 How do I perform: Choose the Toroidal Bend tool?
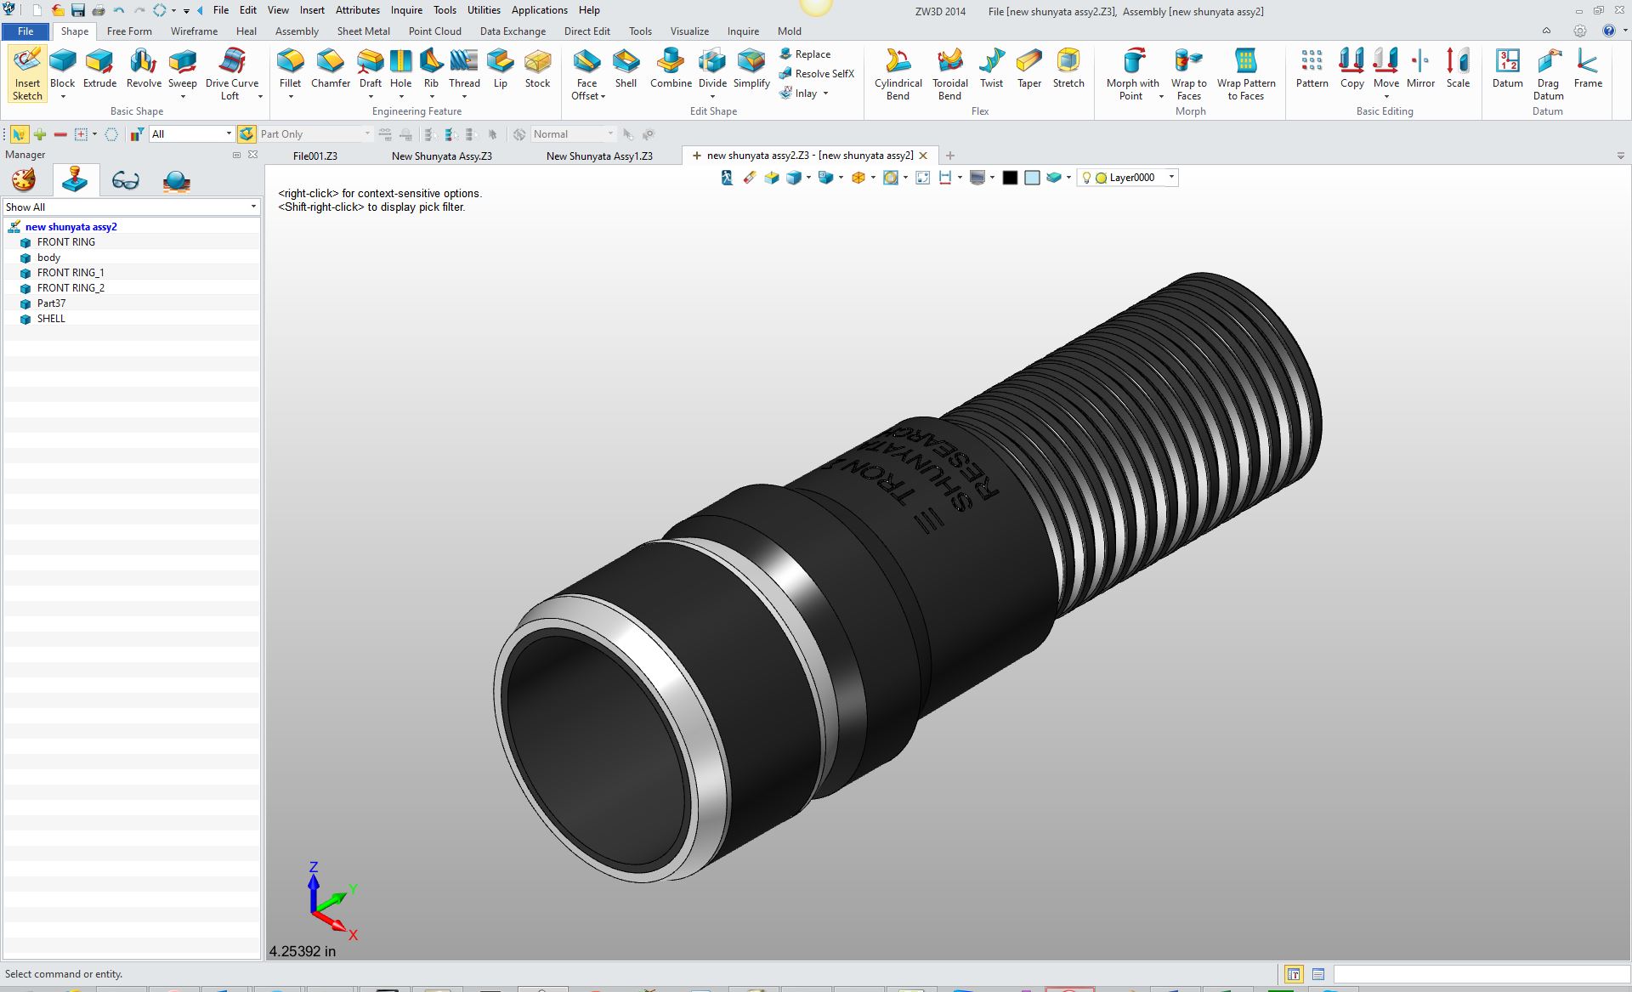949,74
